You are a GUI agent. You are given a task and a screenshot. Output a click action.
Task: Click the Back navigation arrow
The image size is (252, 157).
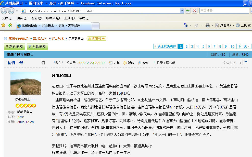coord(4,11)
